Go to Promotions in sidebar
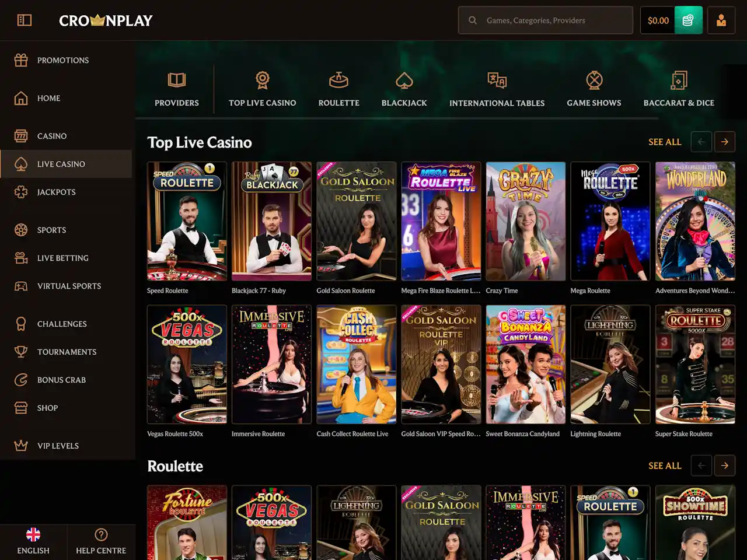 (62, 60)
